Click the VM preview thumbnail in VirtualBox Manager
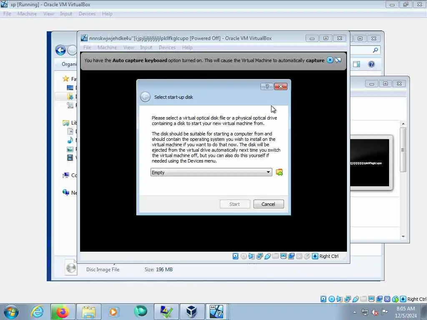Screen dimensions: 427x320 369,163
